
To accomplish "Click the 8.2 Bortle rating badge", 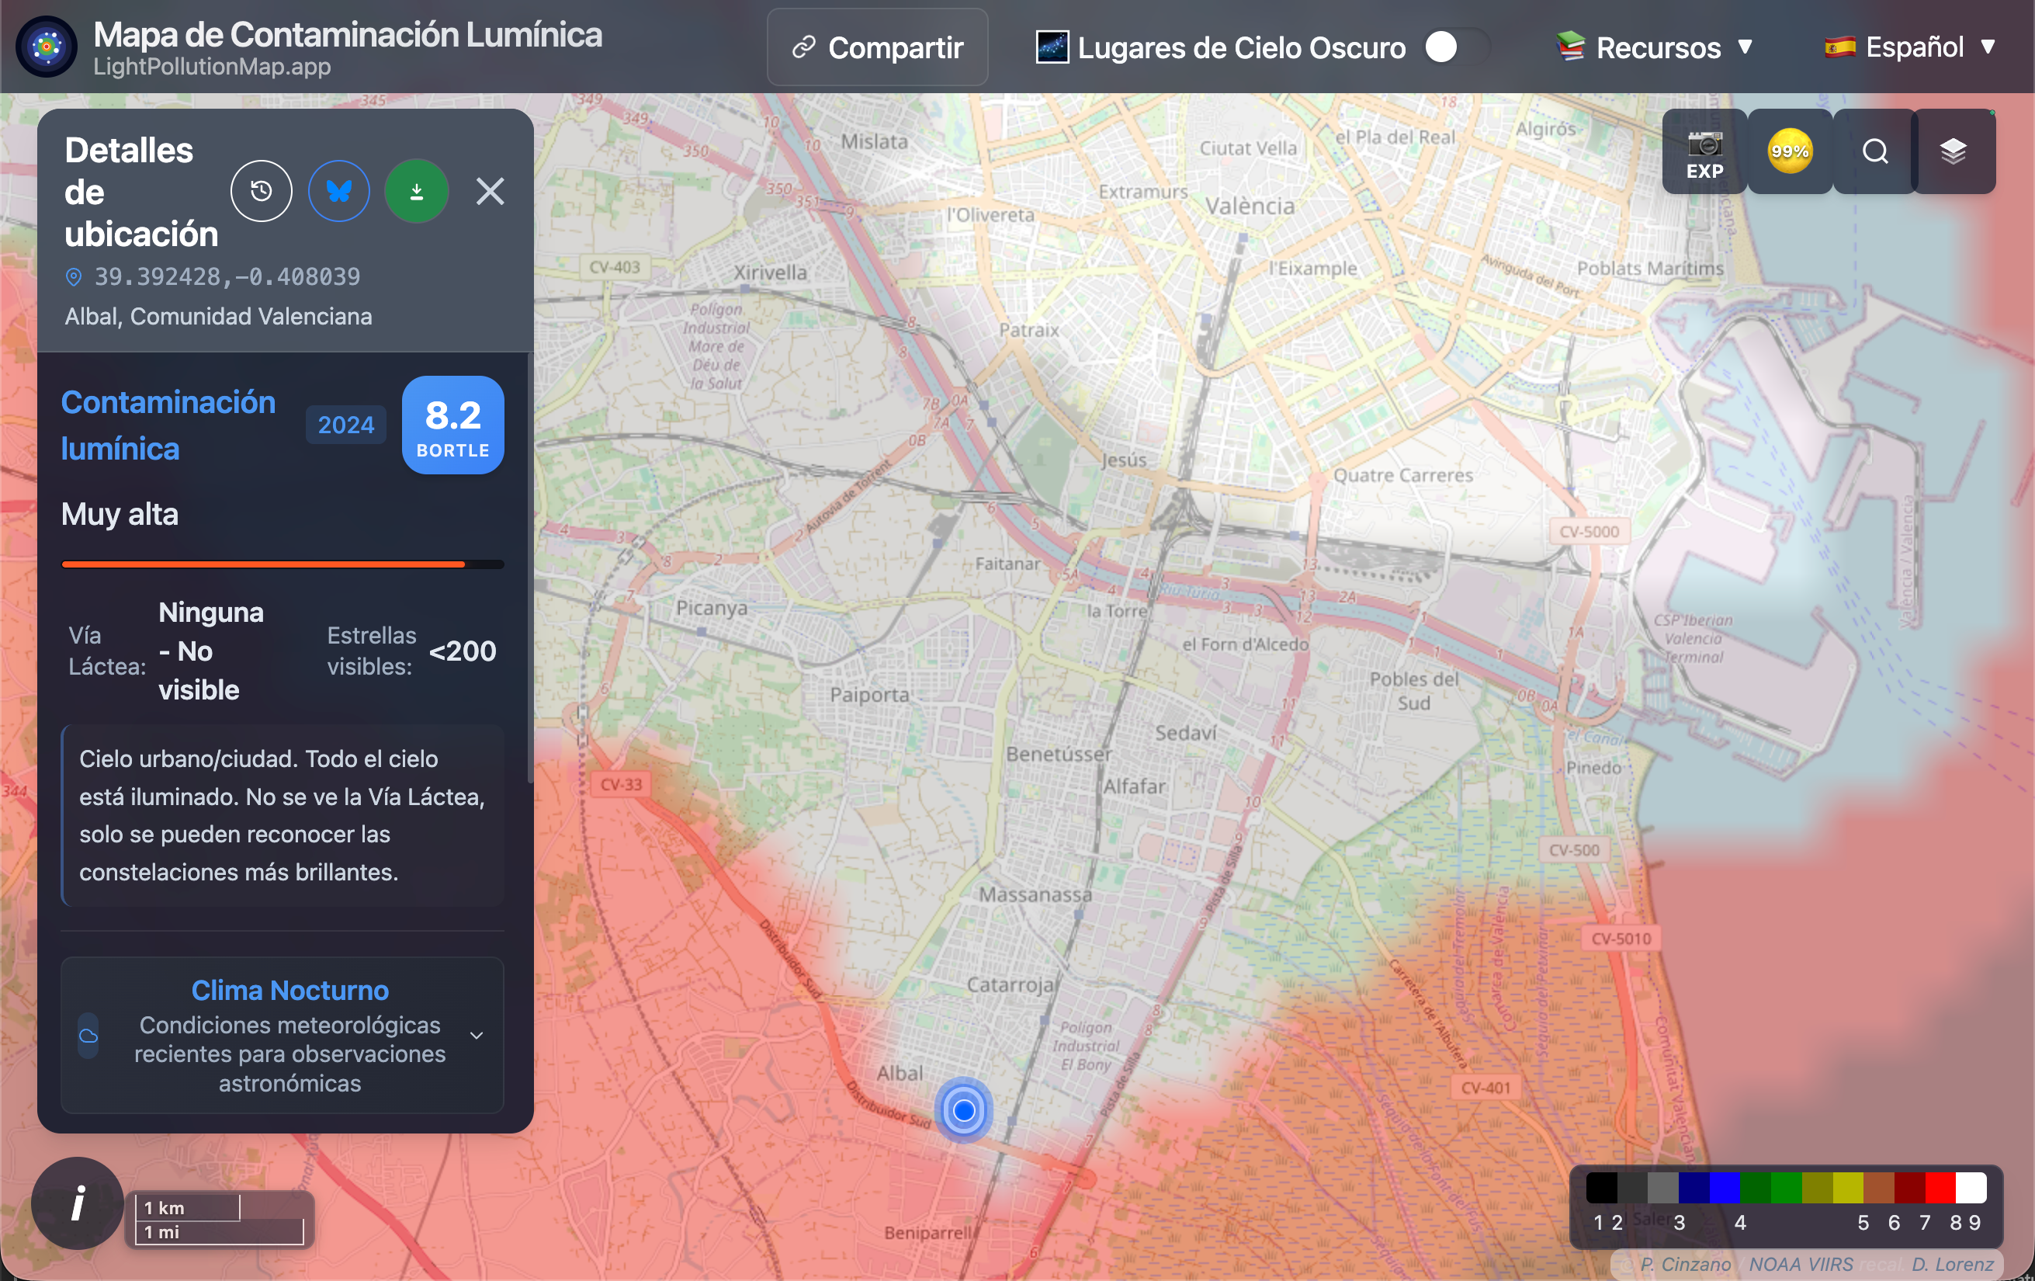I will coord(453,425).
